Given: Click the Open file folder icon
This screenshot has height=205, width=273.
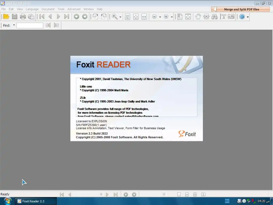Looking at the screenshot, I should tap(6, 17).
